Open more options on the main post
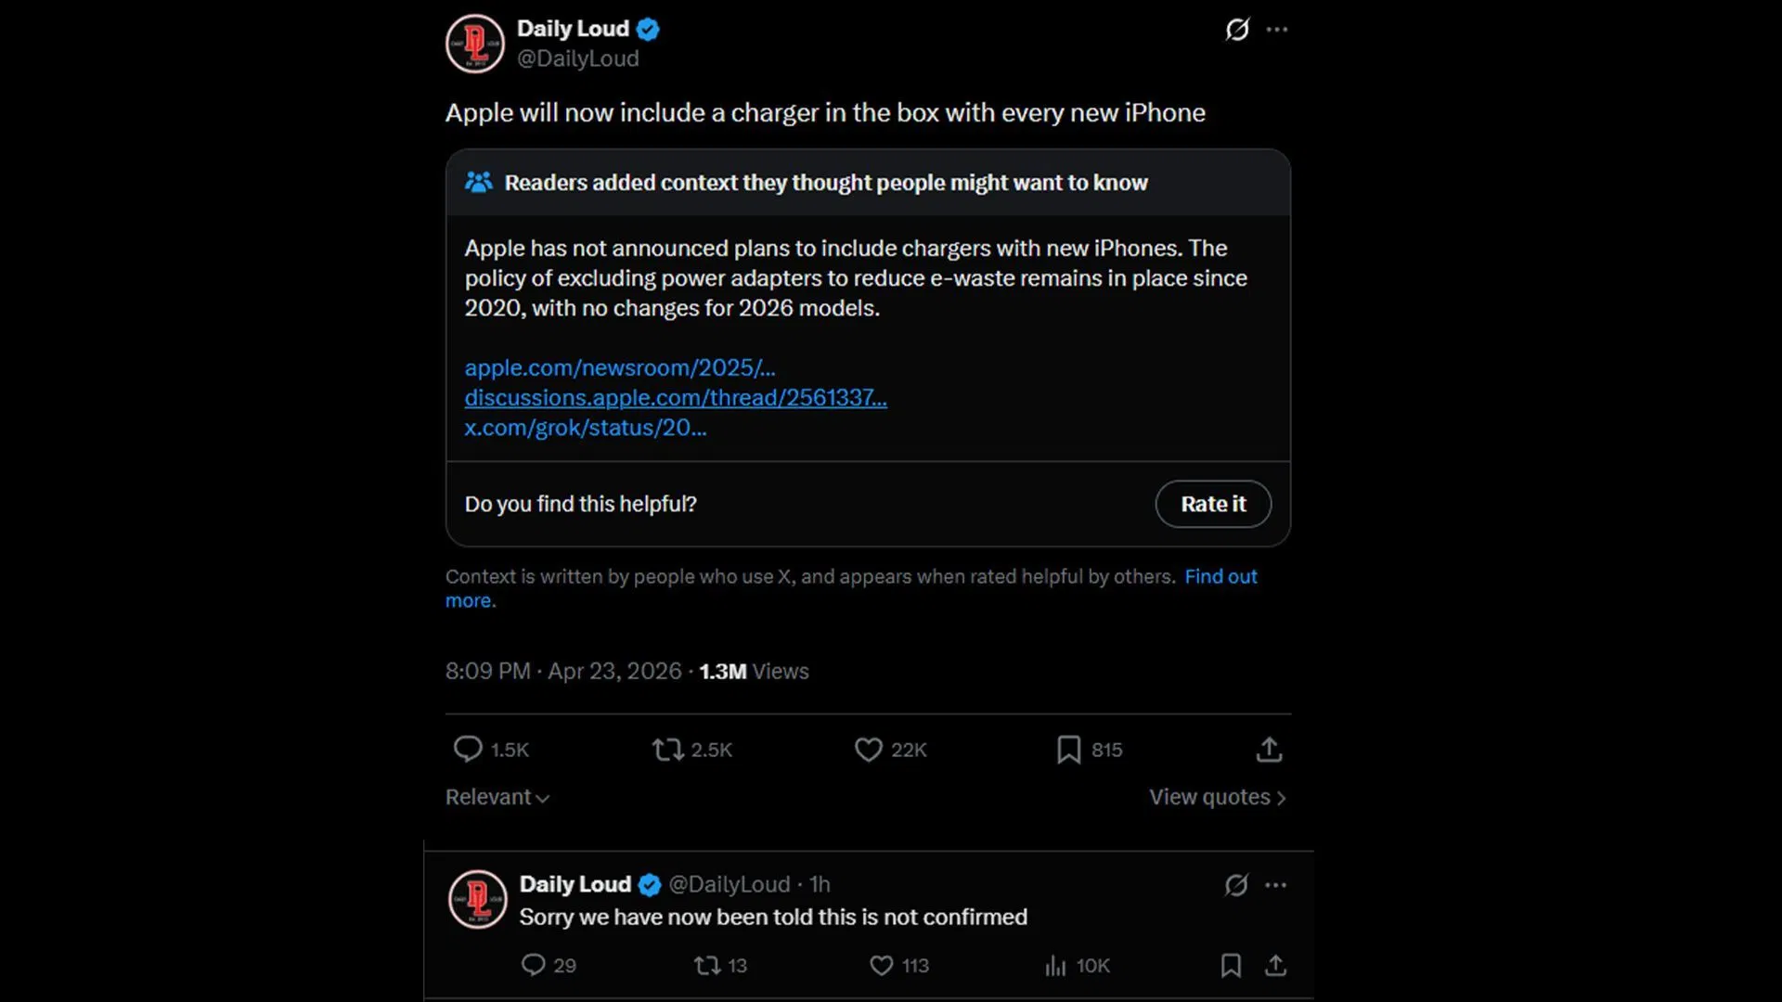Screen dimensions: 1782x1002 coord(1277,29)
